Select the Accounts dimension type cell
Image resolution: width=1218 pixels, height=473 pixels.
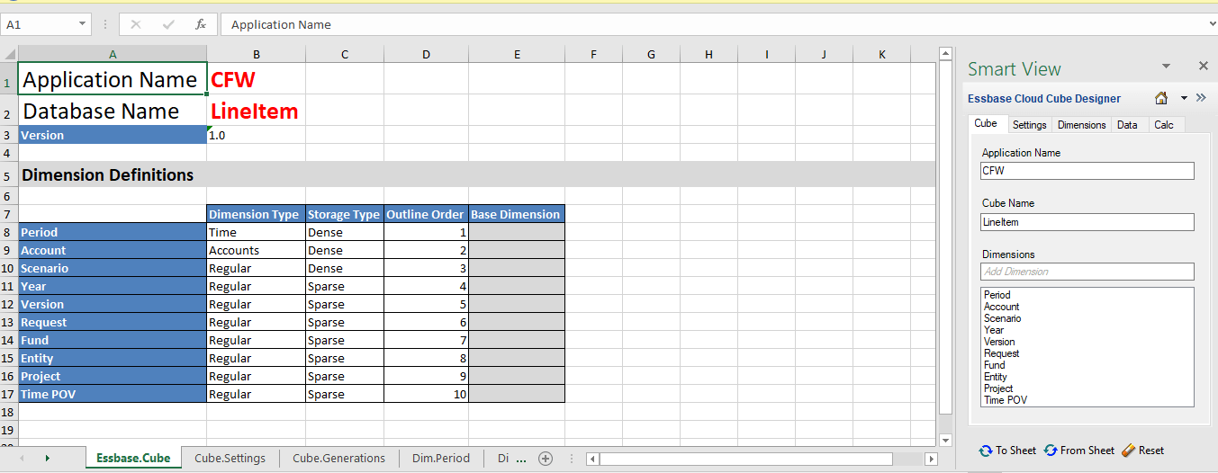click(x=256, y=250)
